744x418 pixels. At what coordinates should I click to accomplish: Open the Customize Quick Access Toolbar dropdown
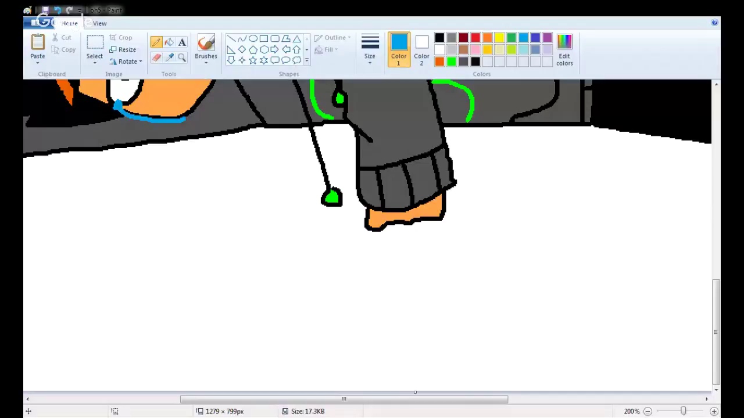80,10
